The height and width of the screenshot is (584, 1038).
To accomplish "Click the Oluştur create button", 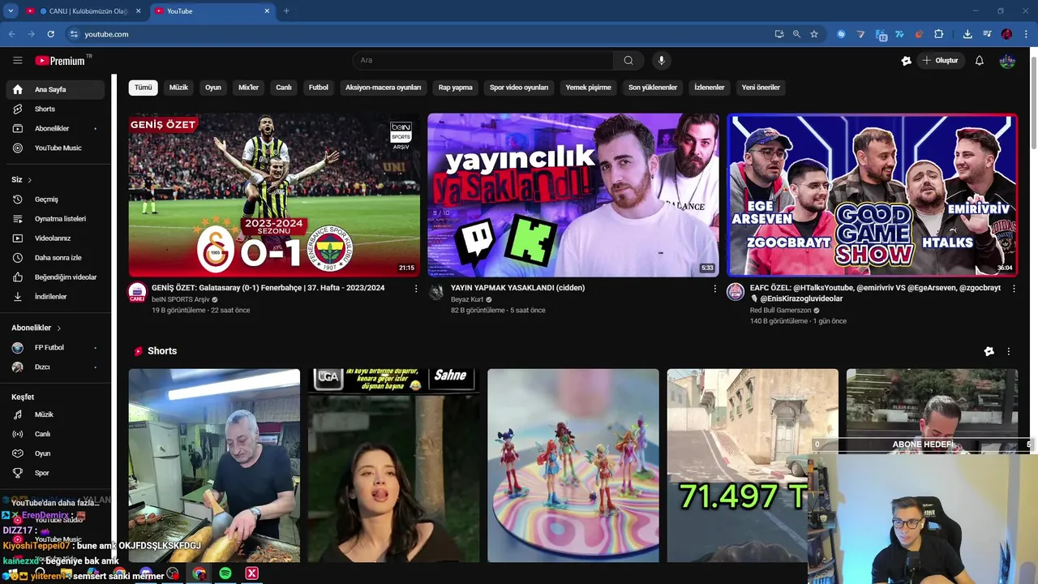I will click(x=941, y=61).
